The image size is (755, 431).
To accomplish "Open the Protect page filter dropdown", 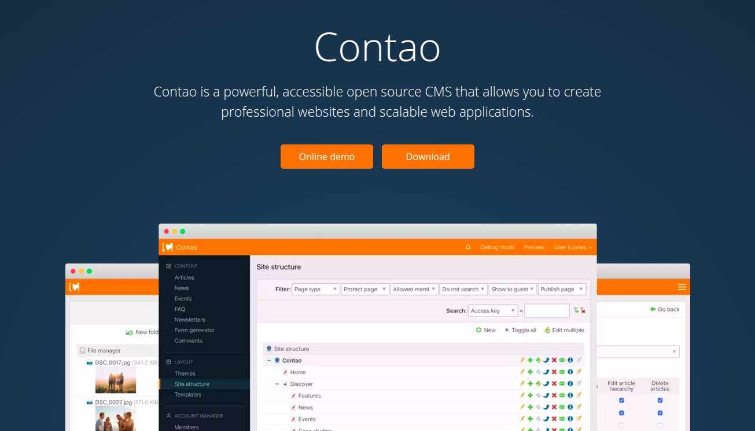I will pos(365,289).
